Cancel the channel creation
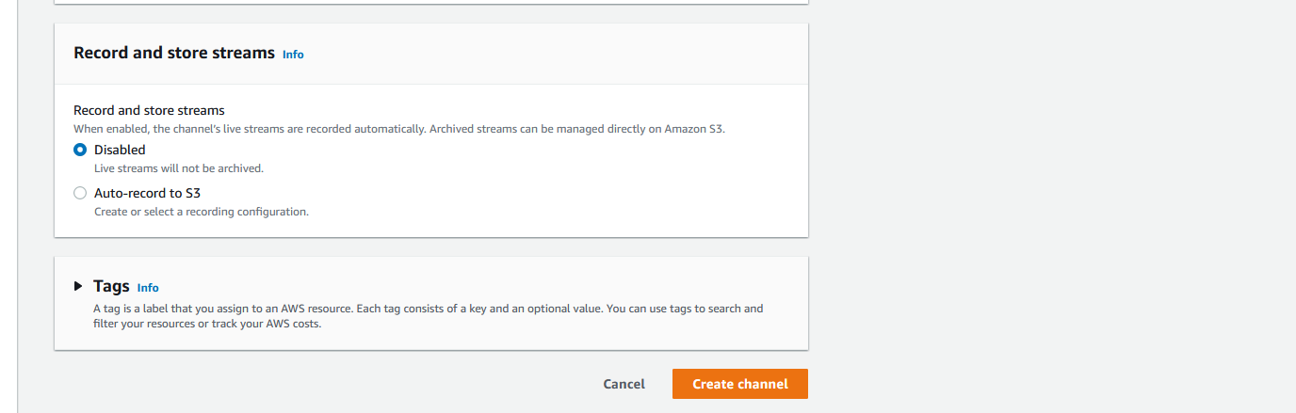Screen dimensions: 1296x413 [x=624, y=384]
